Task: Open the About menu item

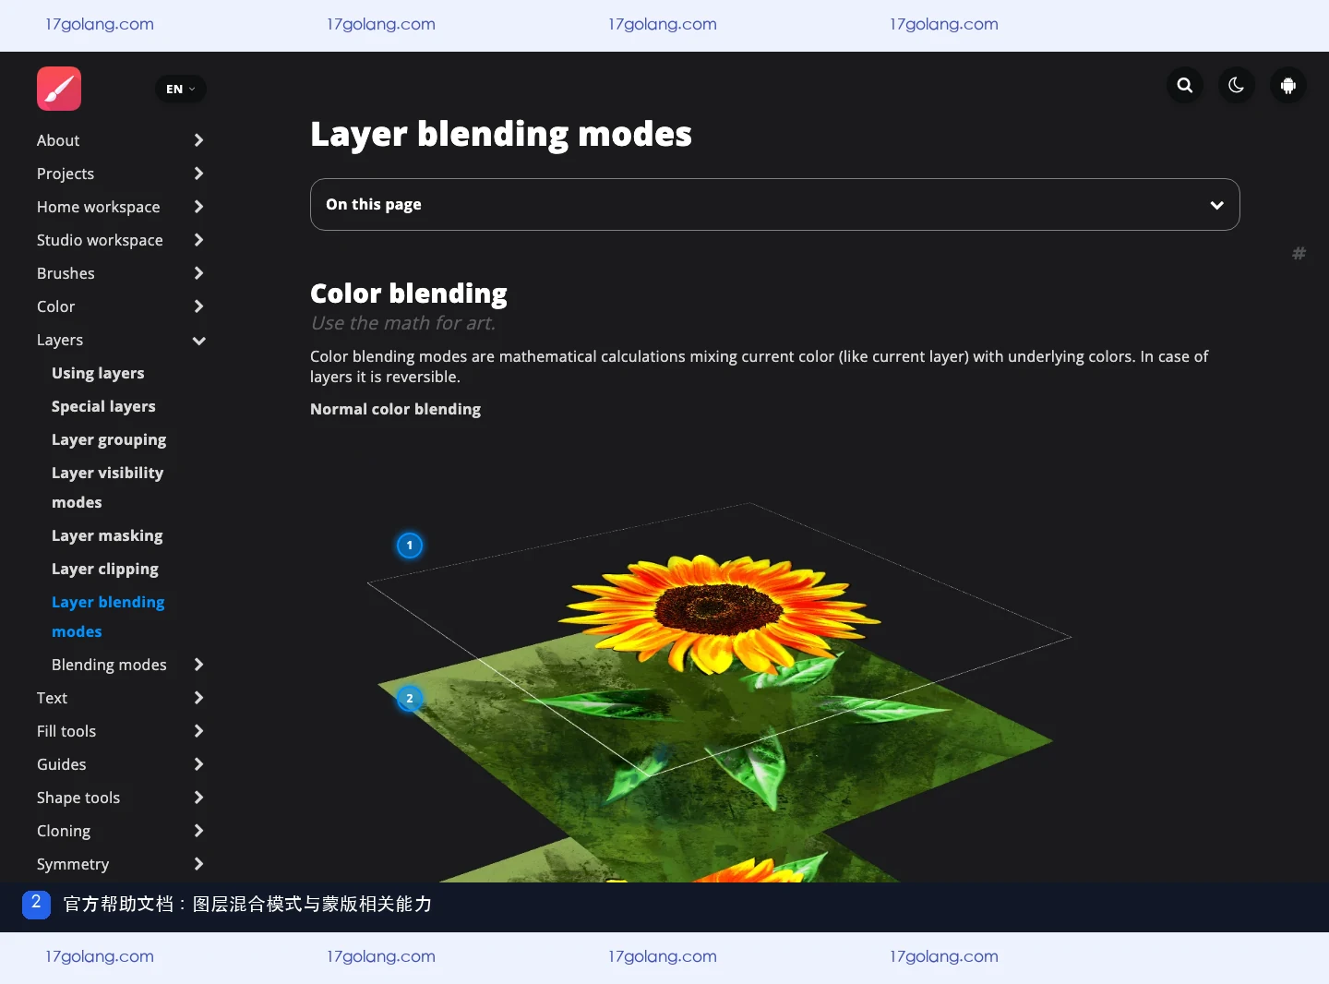Action: coord(58,140)
